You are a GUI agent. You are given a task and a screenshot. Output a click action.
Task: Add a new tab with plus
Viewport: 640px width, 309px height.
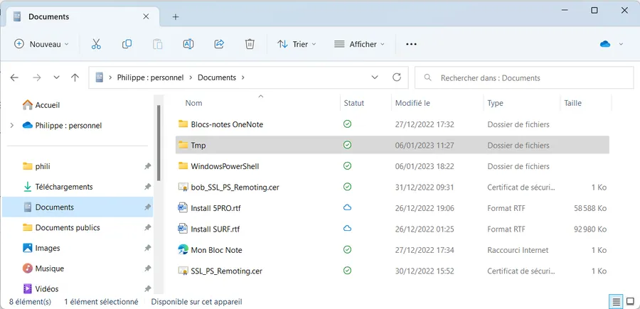[176, 17]
